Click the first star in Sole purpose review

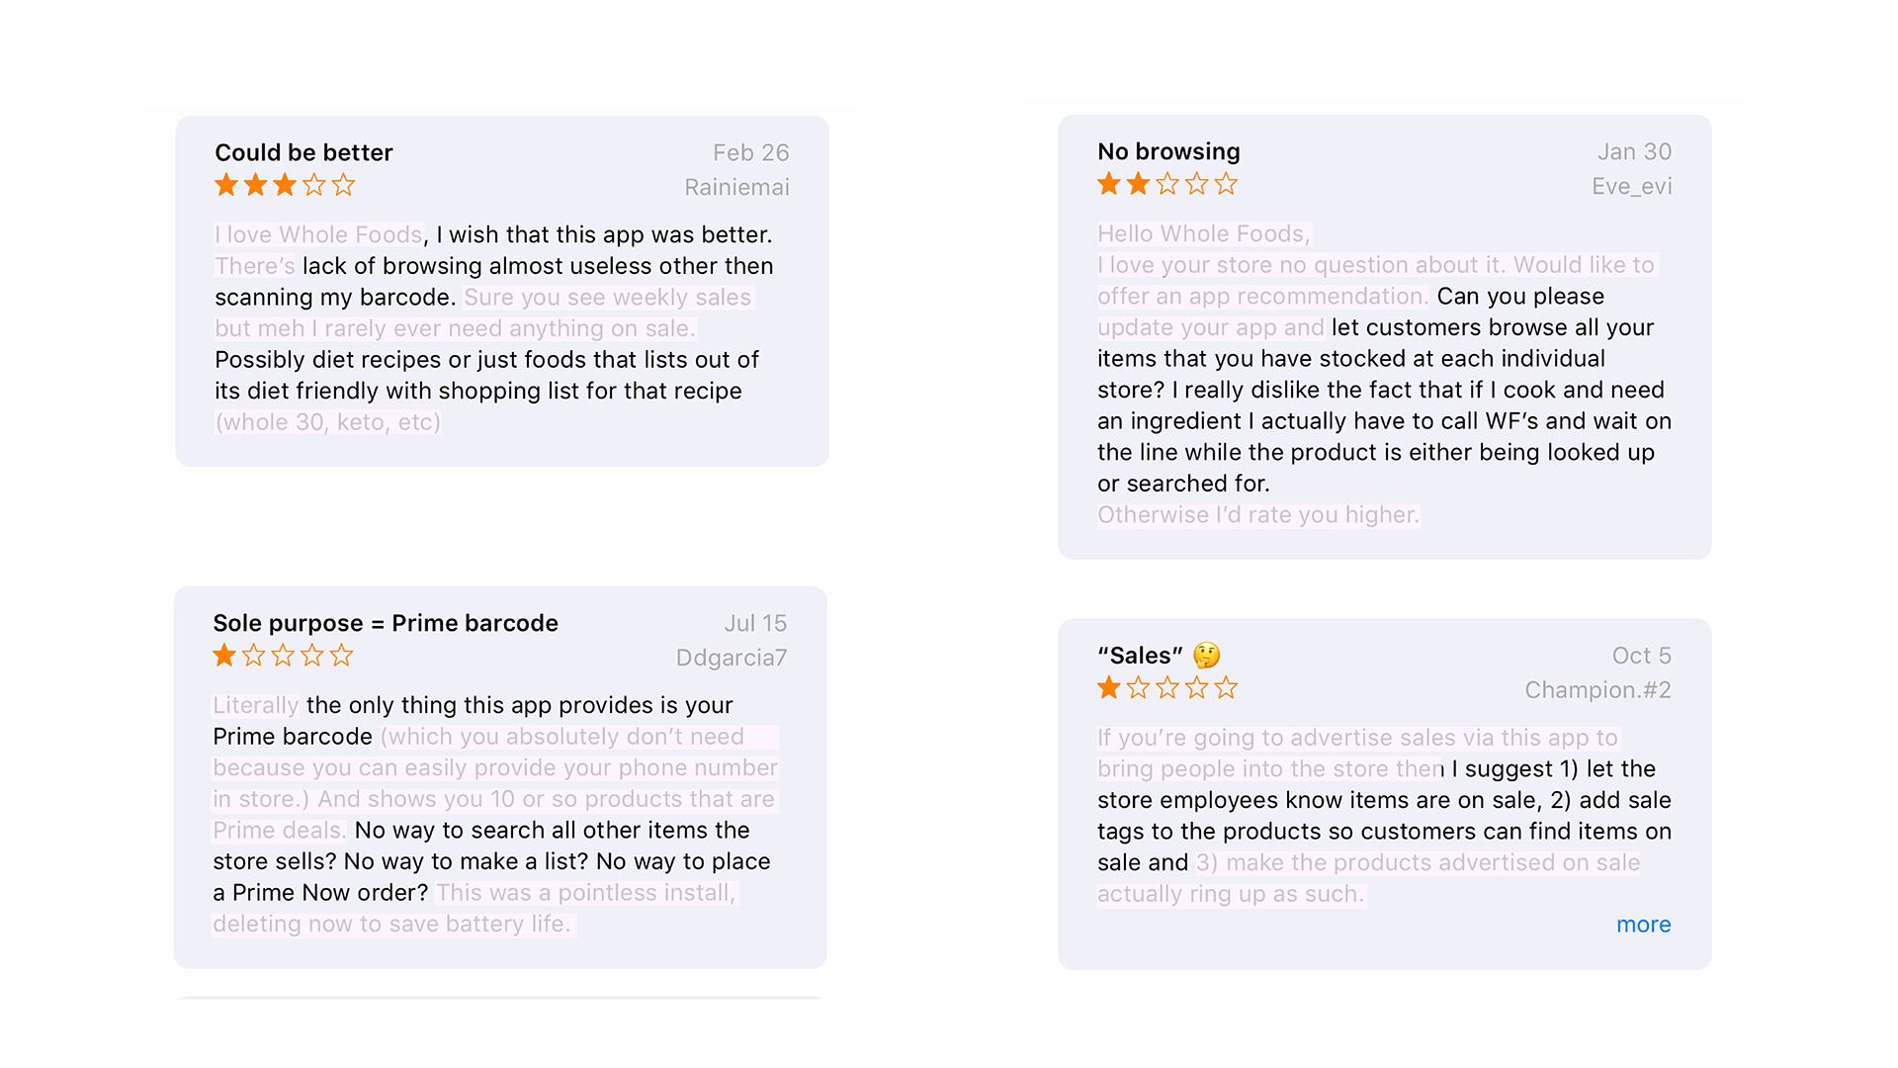pyautogui.click(x=224, y=656)
